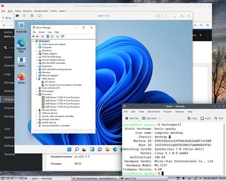Open the View menu in Device Manager
Image resolution: width=226 pixels, height=181 pixels.
coord(50,32)
